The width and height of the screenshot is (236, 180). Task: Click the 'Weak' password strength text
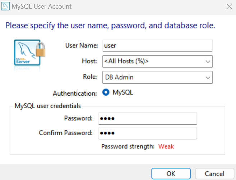pos(166,147)
